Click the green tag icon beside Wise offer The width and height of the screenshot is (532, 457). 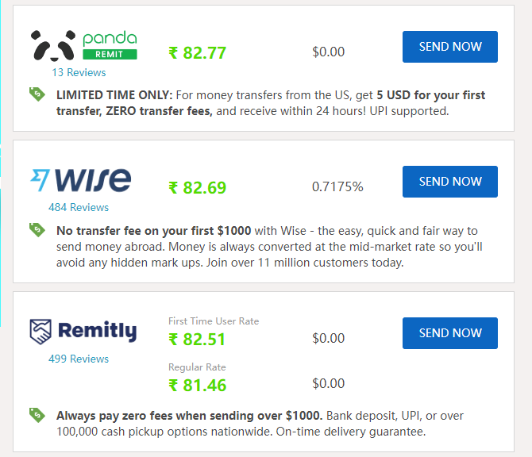(x=37, y=229)
